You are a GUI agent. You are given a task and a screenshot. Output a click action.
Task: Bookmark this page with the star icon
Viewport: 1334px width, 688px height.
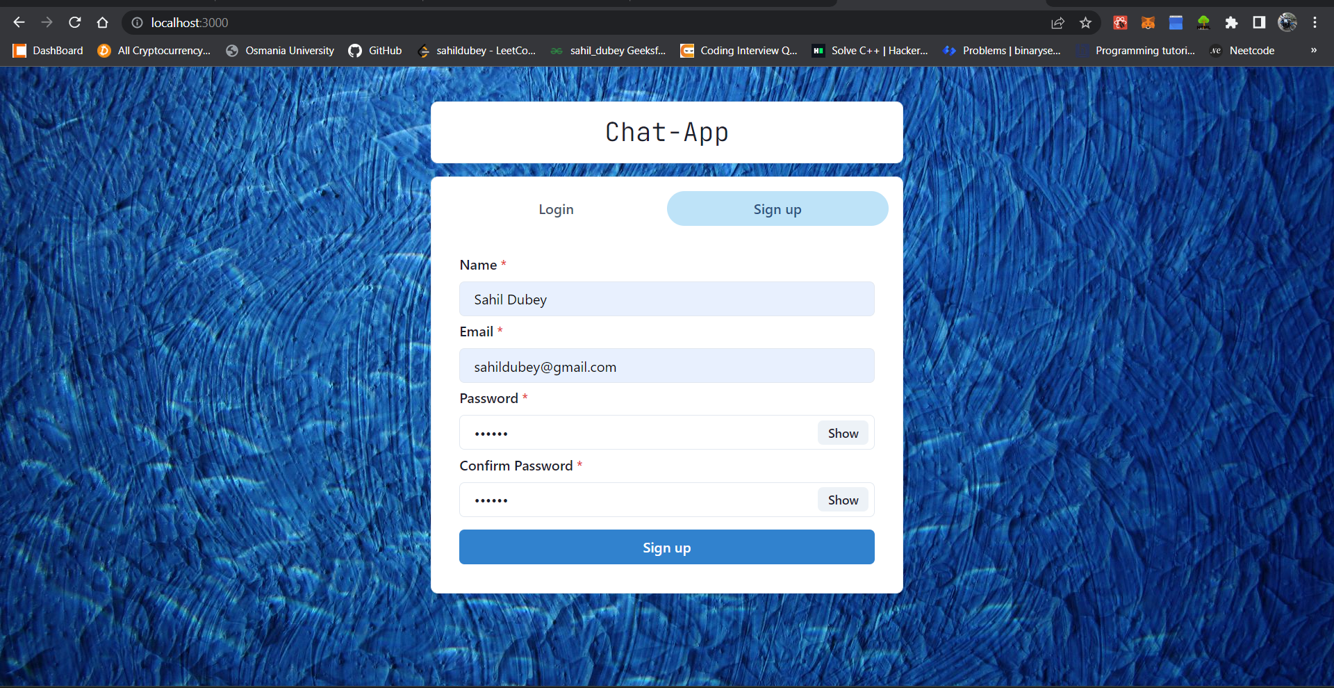tap(1085, 23)
